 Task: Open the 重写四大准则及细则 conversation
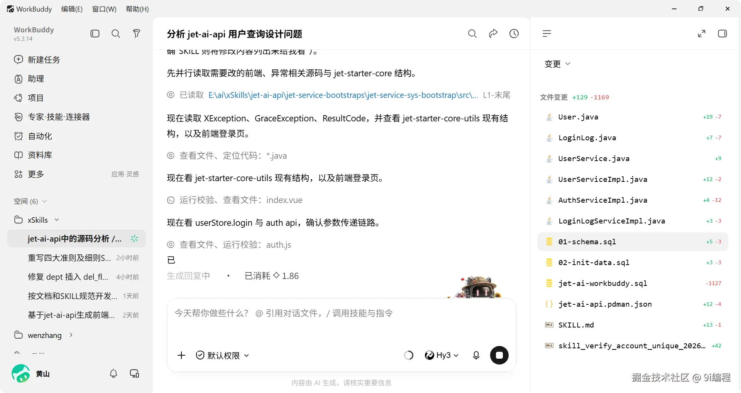coord(76,258)
